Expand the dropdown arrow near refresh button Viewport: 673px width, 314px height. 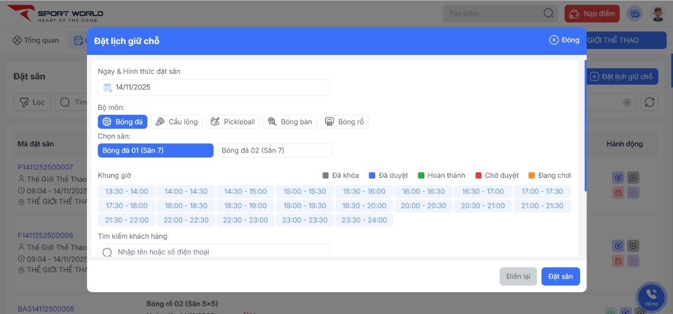click(627, 102)
